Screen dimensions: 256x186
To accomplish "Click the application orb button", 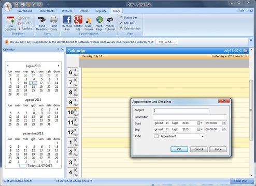I will pyautogui.click(x=7, y=6).
